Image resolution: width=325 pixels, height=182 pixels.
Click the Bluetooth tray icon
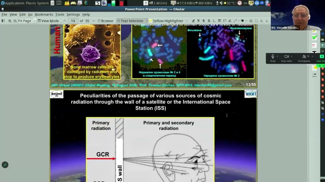[267, 3]
